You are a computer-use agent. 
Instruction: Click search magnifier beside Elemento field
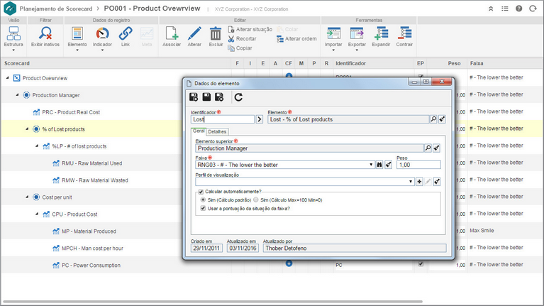[433, 119]
